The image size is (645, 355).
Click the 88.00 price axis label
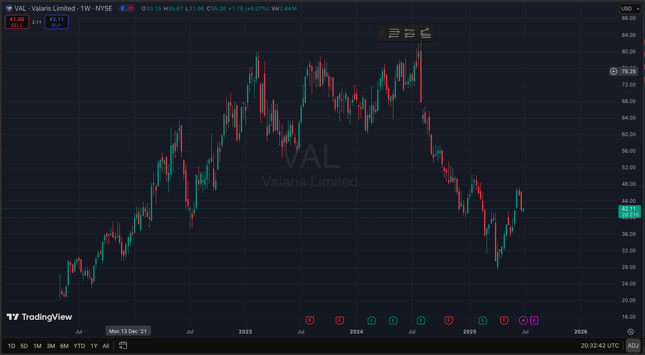(x=628, y=18)
